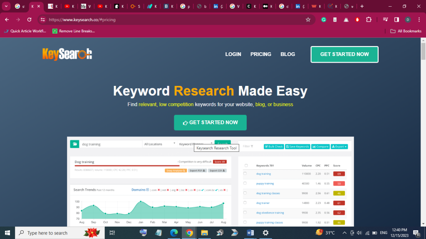Open File Explorer from the taskbar
This screenshot has height=239, width=426.
[204, 233]
